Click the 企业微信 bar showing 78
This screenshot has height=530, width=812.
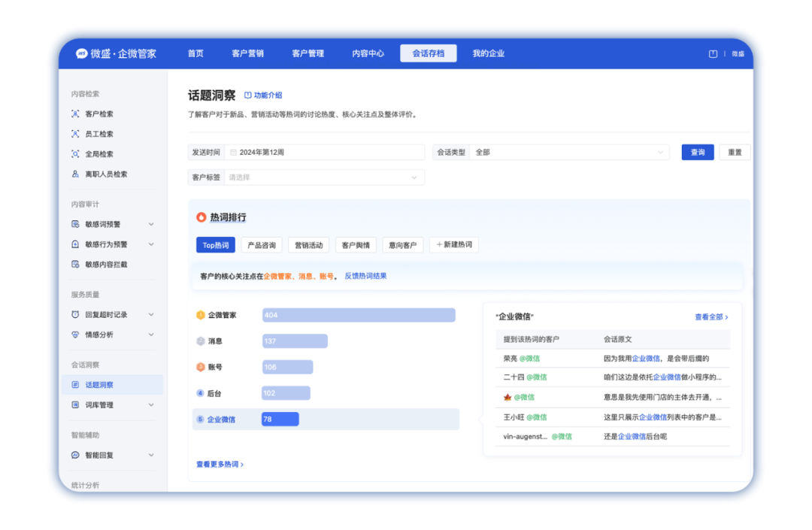(x=280, y=419)
